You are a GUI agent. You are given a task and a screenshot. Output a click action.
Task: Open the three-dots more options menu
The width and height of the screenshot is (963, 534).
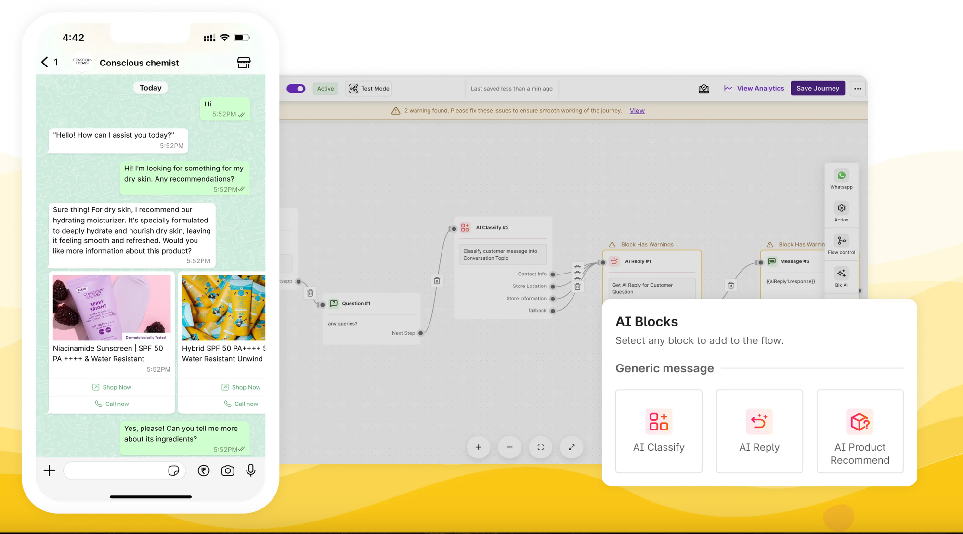(x=858, y=89)
